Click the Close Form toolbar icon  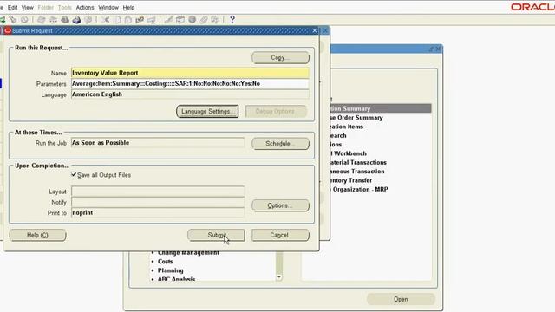(88, 20)
